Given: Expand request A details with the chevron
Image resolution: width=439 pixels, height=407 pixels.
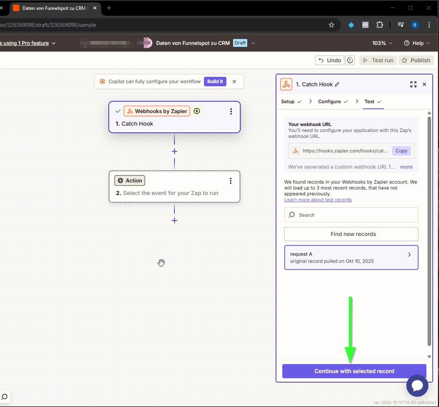Looking at the screenshot, I should tap(409, 255).
